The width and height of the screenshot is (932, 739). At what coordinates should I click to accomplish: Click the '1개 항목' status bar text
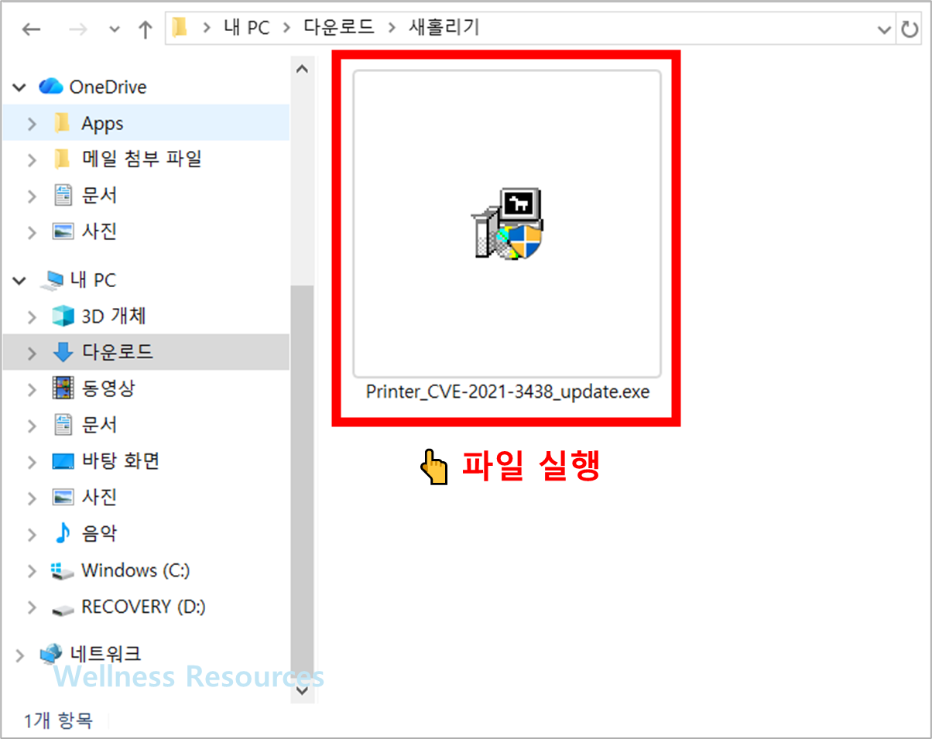tap(58, 720)
